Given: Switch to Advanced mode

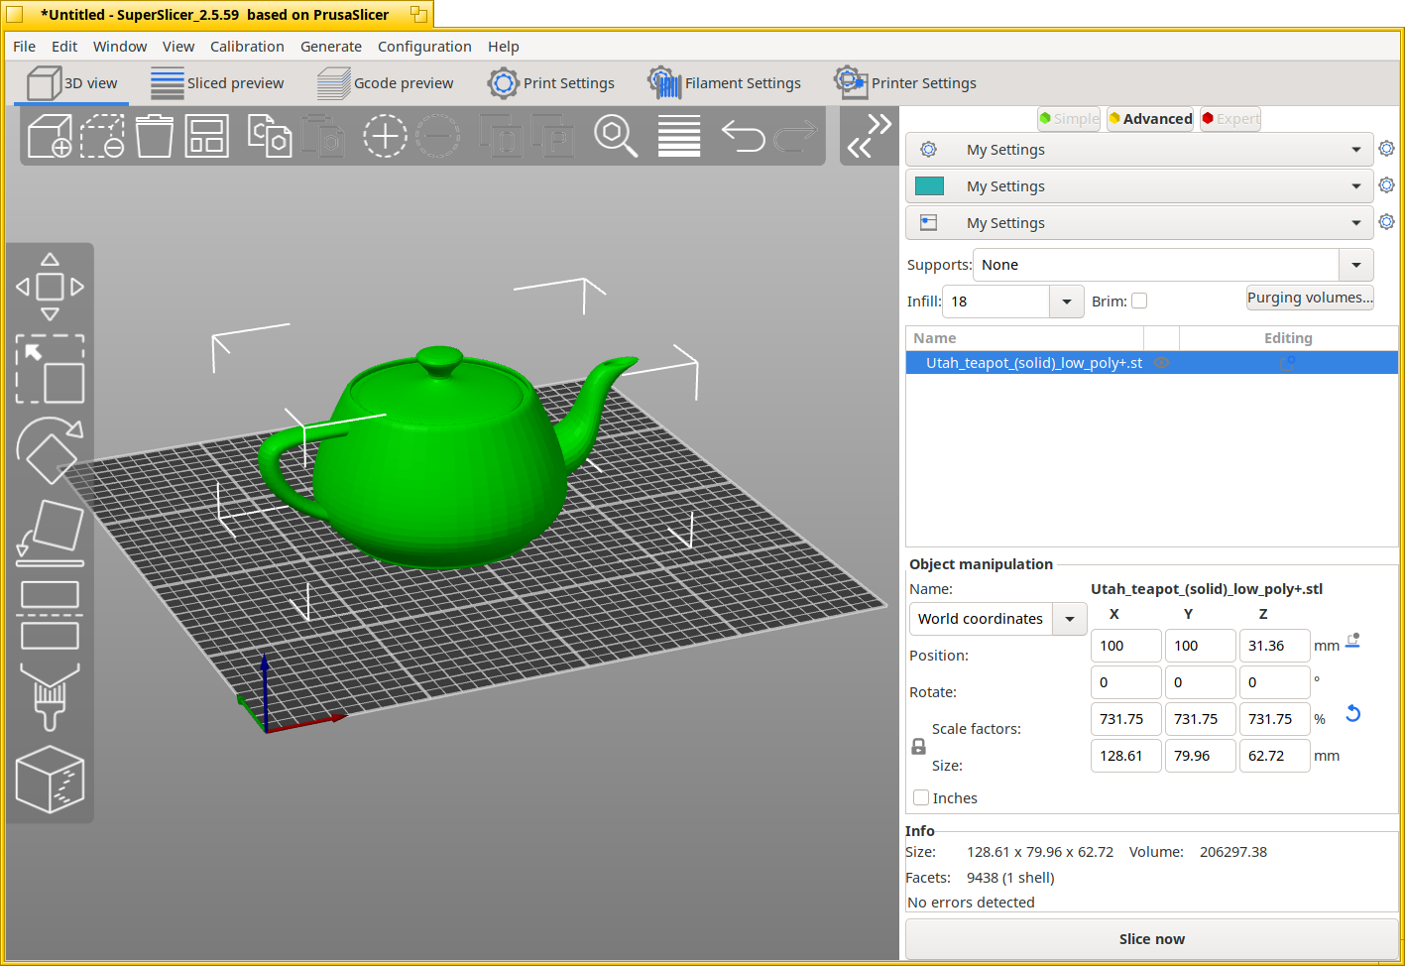Looking at the screenshot, I should 1150,119.
